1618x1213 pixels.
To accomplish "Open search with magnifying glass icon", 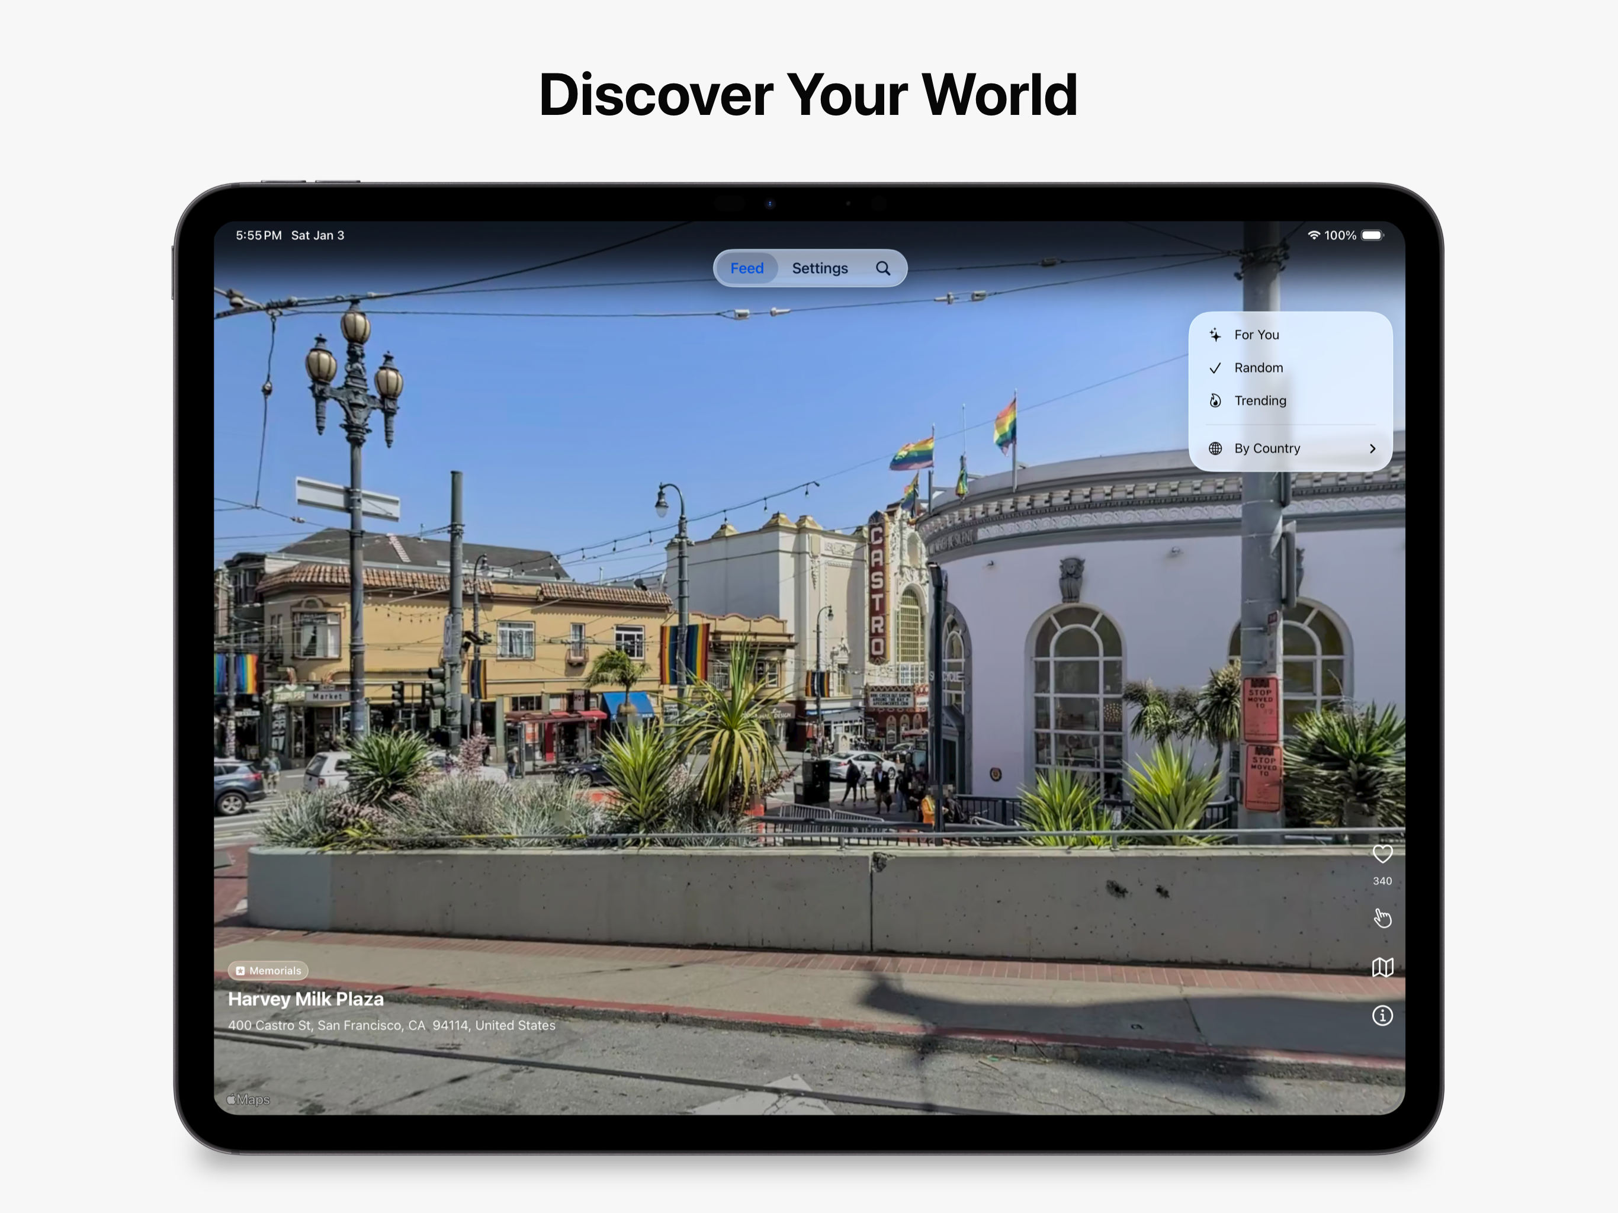I will pos(883,268).
